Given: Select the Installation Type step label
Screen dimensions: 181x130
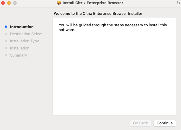Looking at the screenshot, I should click(x=25, y=41).
